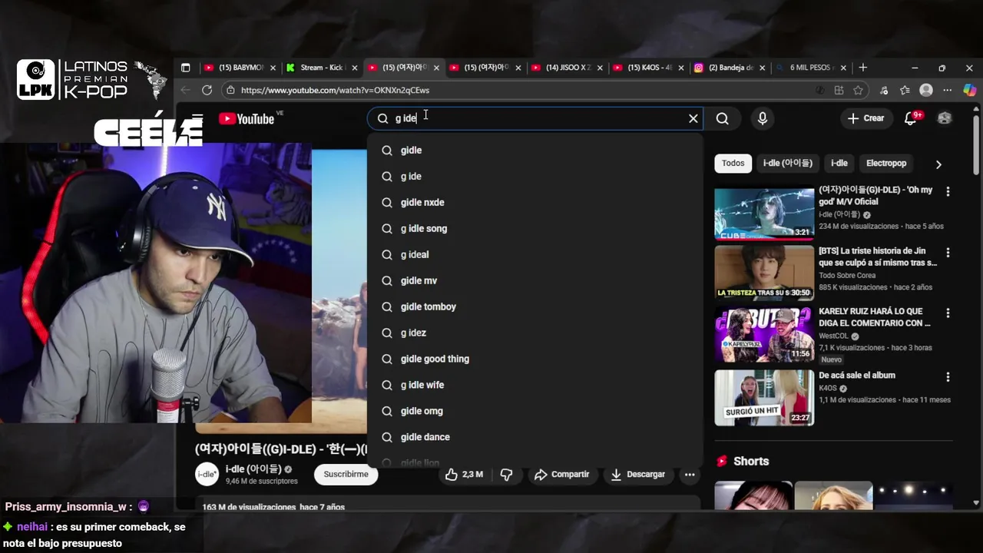Viewport: 983px width, 553px height.
Task: Open options for the BTS Jin video
Action: [948, 253]
